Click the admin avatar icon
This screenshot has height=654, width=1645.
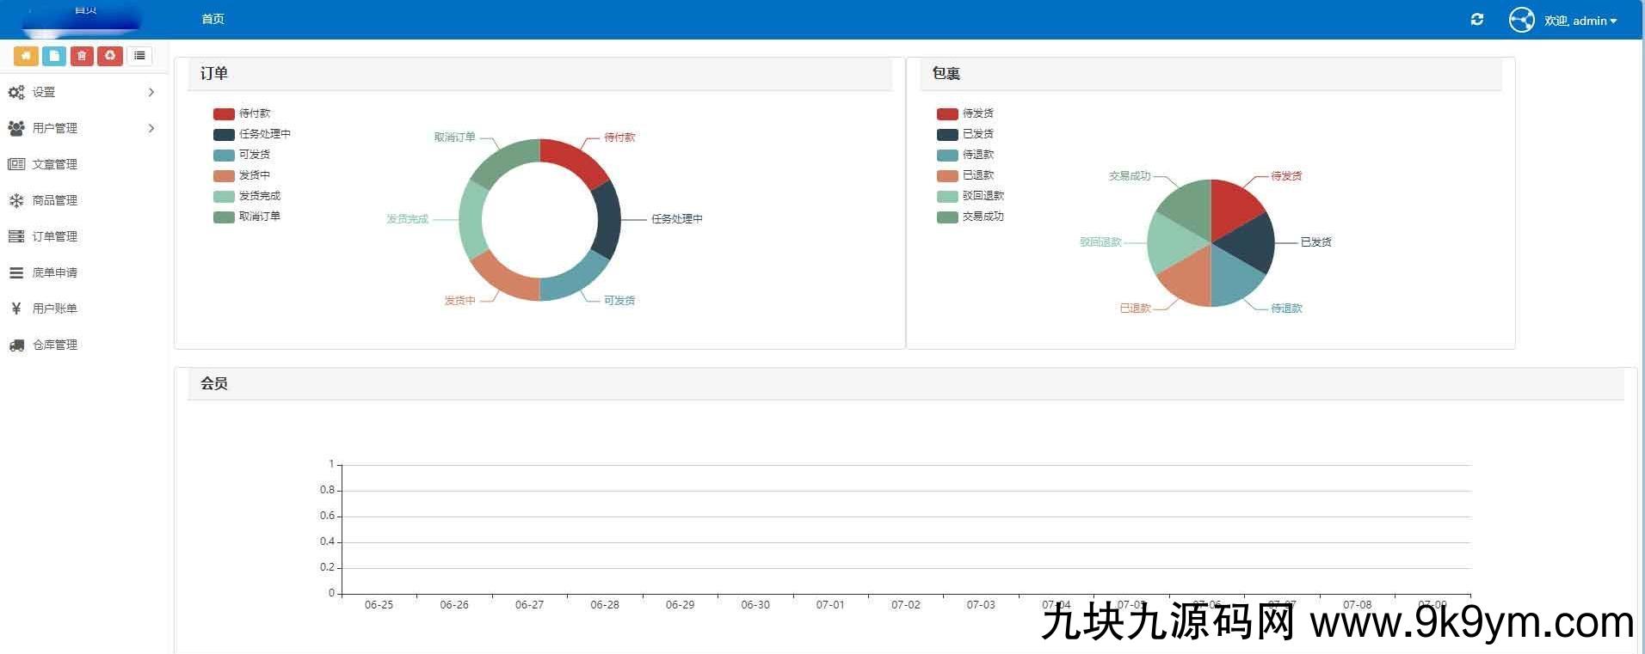(1521, 20)
